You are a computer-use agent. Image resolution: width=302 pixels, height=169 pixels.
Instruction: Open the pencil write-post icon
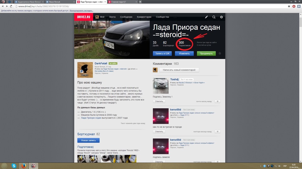point(206,17)
